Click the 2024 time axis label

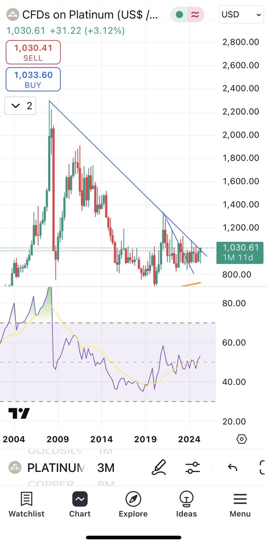coord(189,439)
